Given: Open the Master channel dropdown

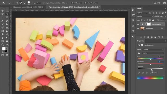Looking at the screenshot, I should pos(153,53).
